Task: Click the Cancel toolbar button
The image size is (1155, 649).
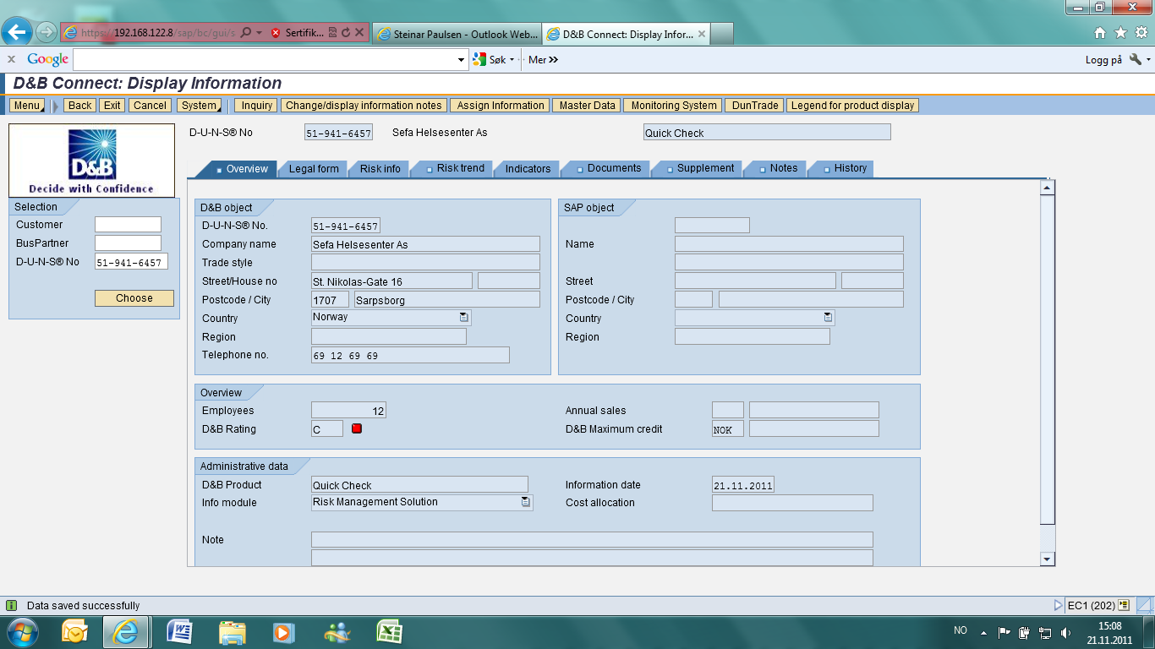Action: click(151, 106)
